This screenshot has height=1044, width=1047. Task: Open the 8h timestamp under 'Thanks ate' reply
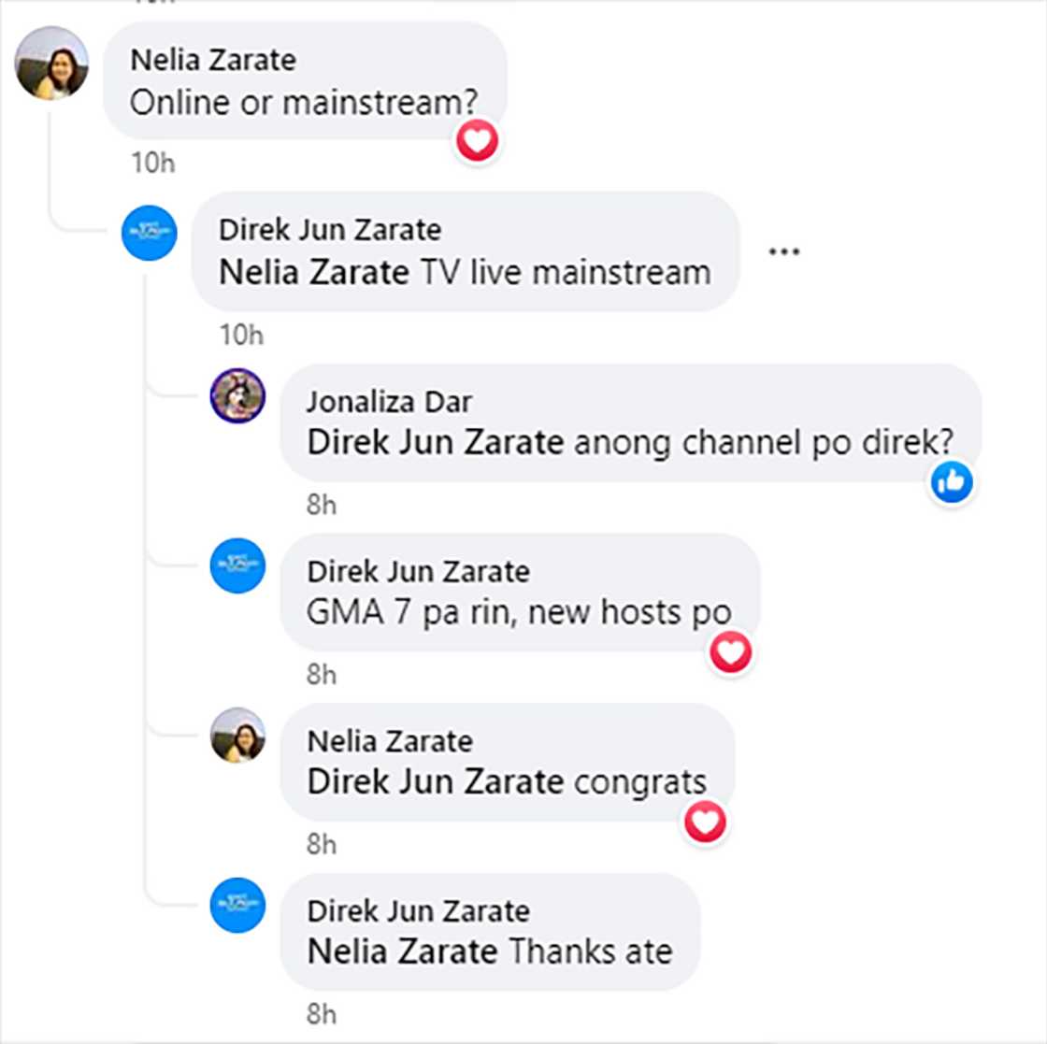click(x=322, y=1015)
